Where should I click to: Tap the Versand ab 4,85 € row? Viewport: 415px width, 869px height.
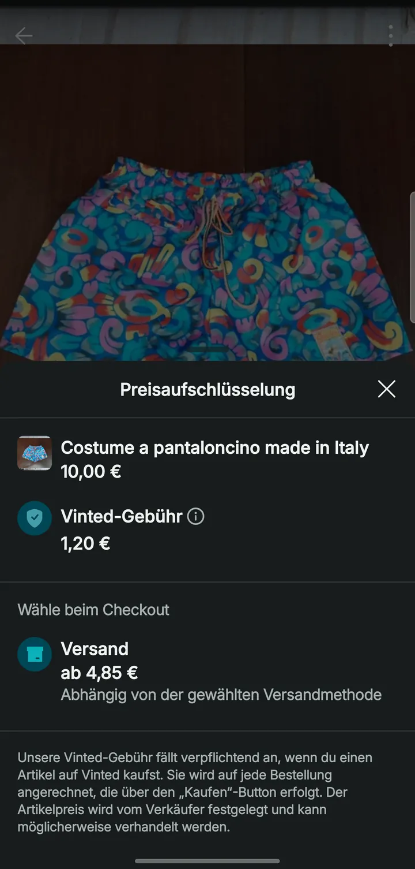[207, 671]
